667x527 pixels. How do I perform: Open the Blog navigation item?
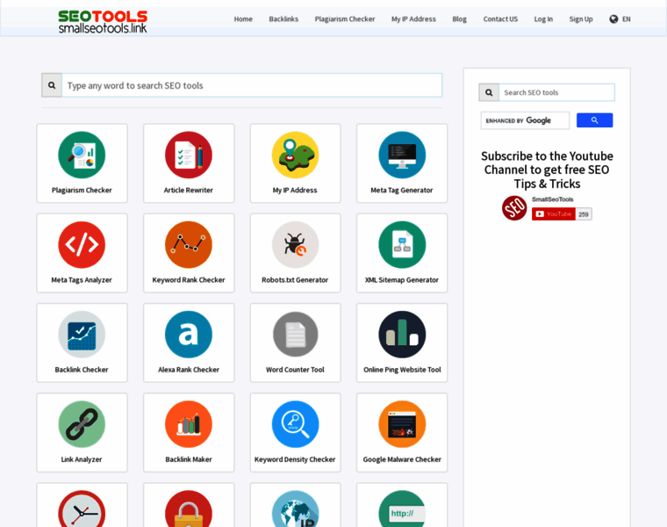point(459,19)
